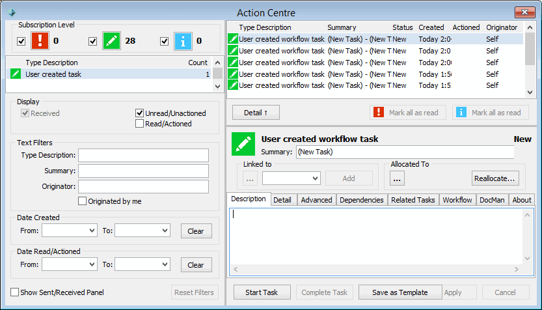Click the Count column header

[x=198, y=63]
